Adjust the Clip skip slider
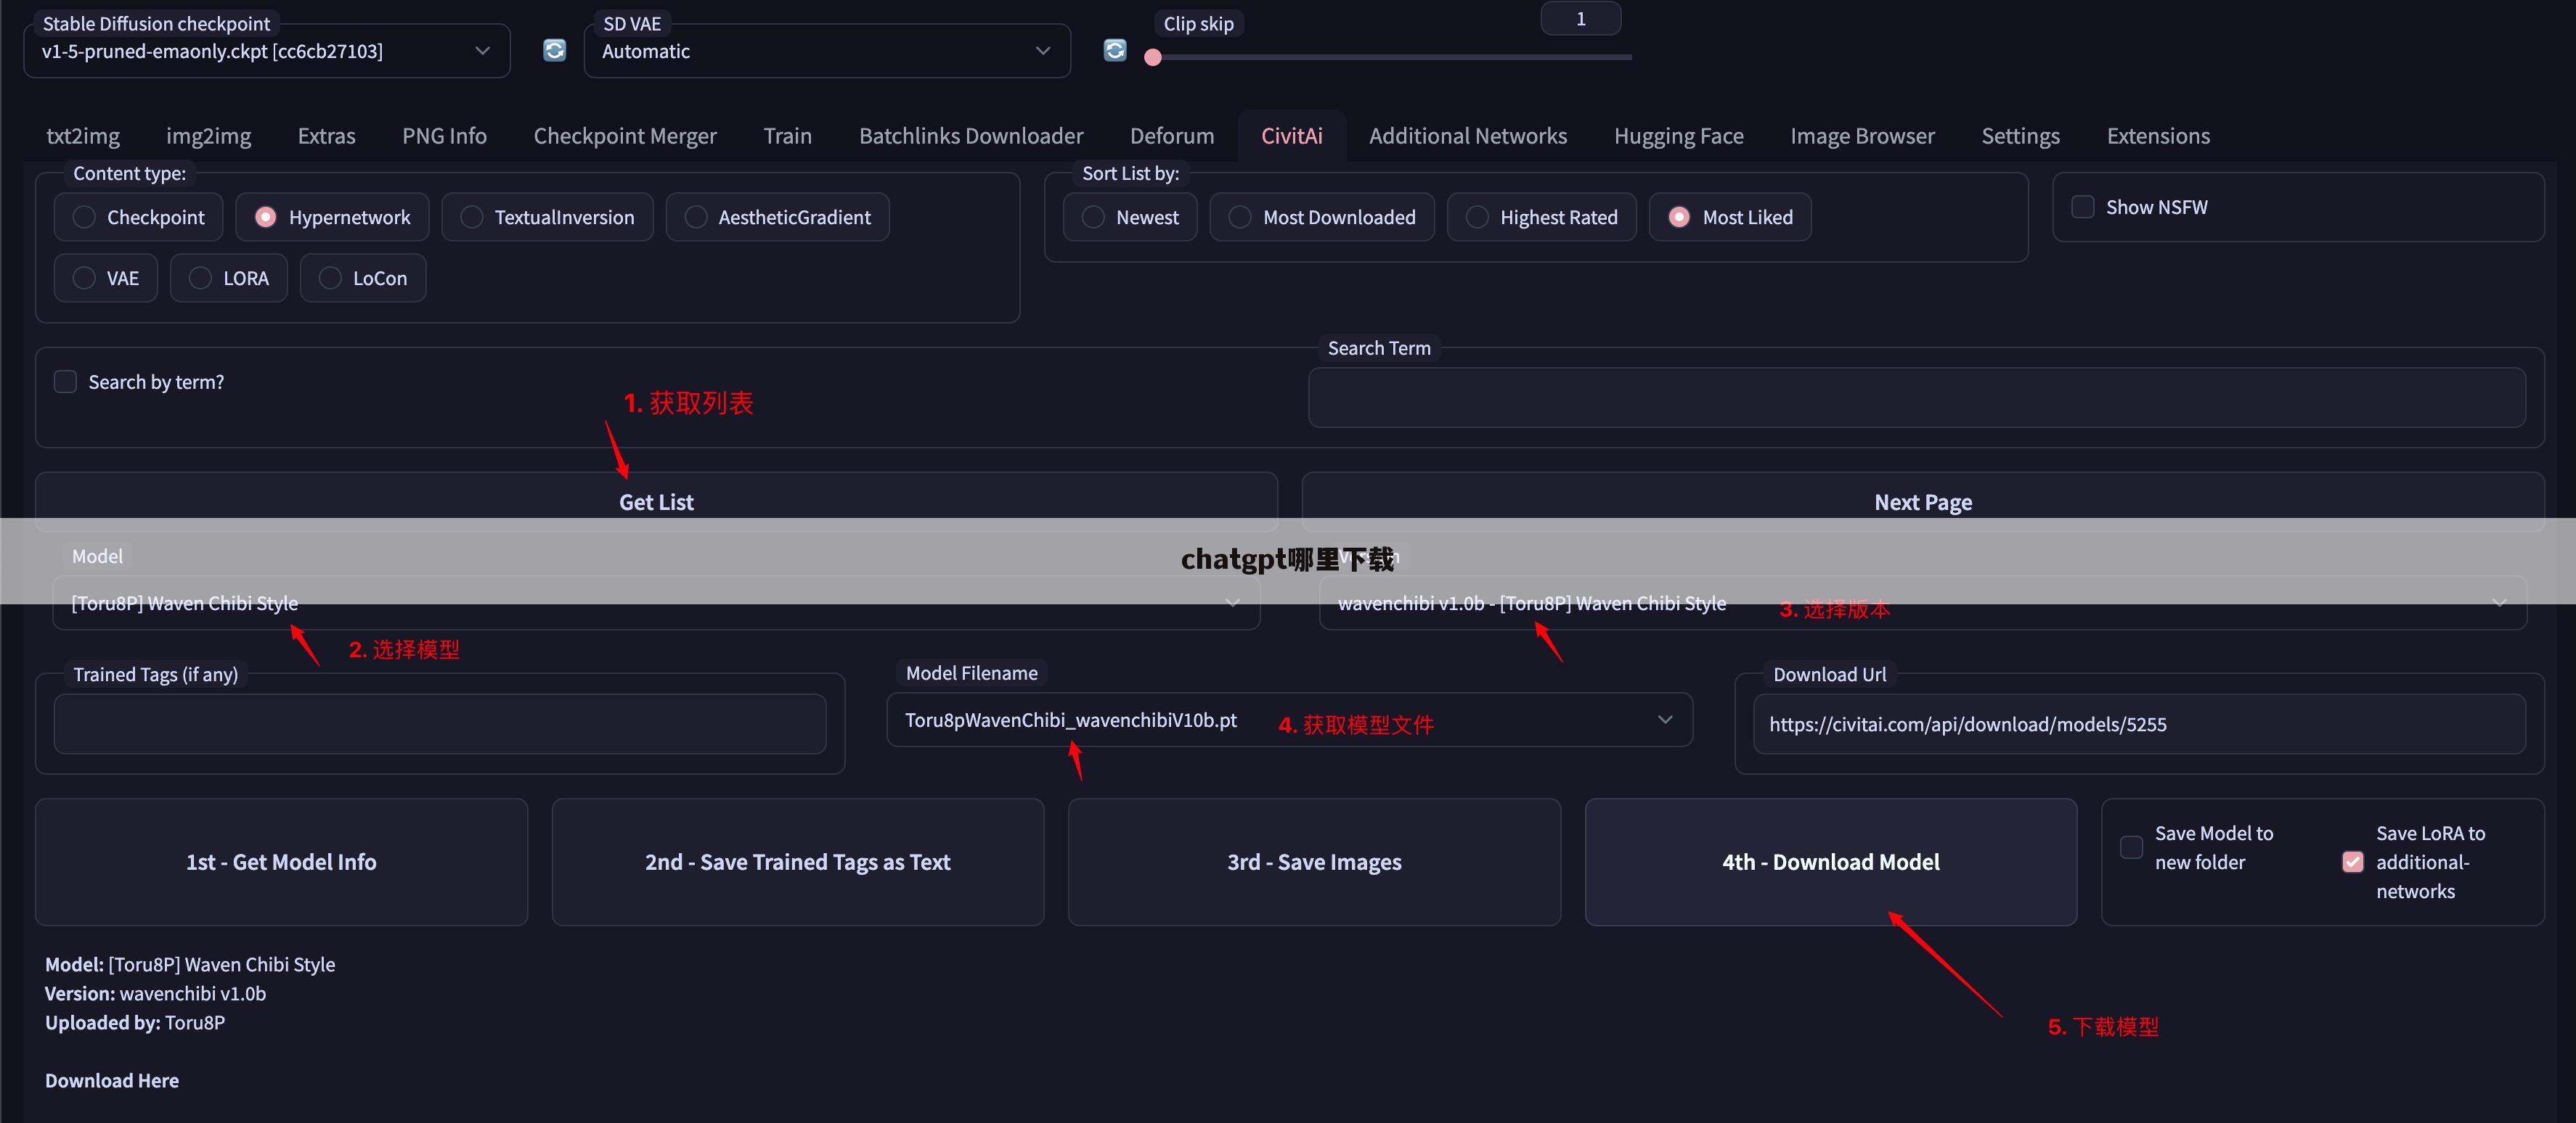Screen dimensions: 2576x1123 pos(1392,57)
